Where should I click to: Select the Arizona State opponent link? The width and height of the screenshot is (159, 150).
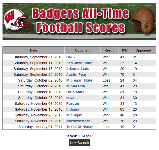click(78, 69)
